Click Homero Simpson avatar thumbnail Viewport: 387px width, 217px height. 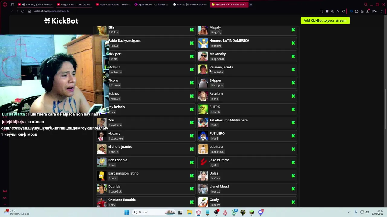(x=203, y=43)
